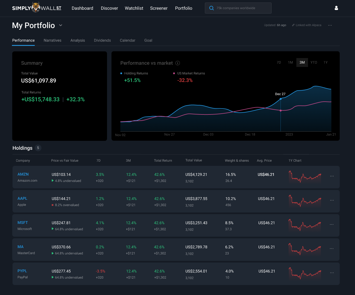Click the Linked with Alpaca text
Image resolution: width=355 pixels, height=295 pixels.
(x=309, y=25)
